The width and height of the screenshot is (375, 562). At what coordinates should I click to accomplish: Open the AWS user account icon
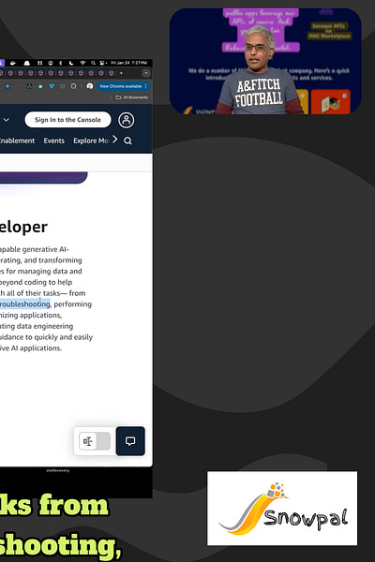pyautogui.click(x=127, y=120)
